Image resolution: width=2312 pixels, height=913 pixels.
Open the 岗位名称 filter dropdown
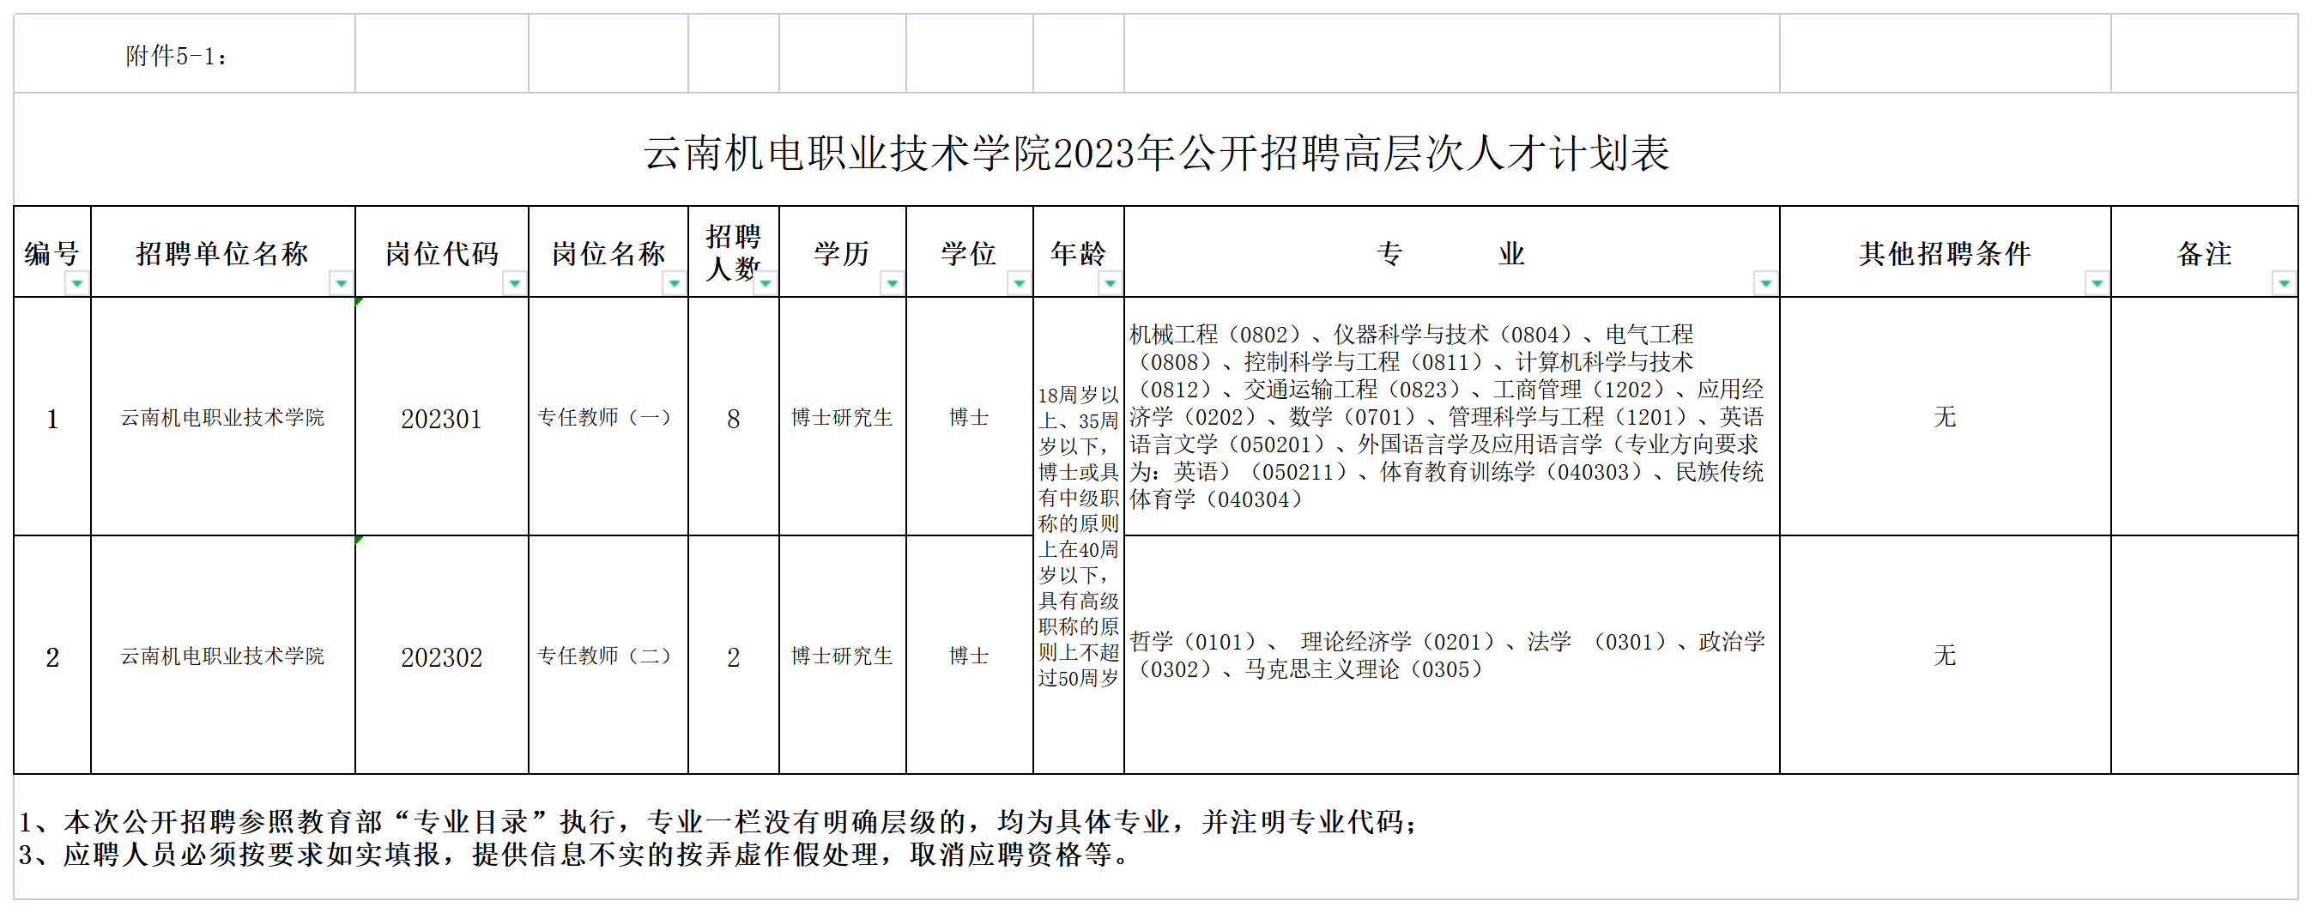click(x=674, y=284)
